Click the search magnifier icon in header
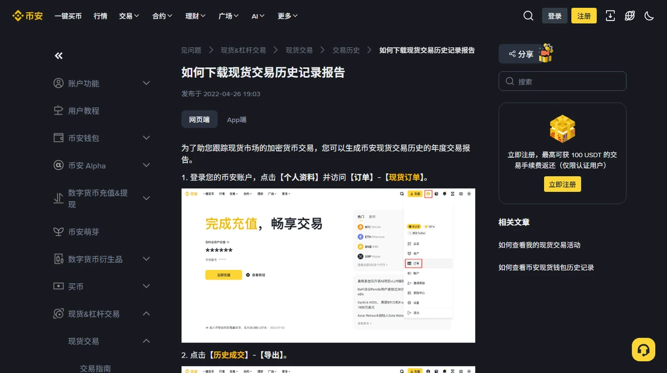Screen dimensions: 667x373 pos(528,16)
